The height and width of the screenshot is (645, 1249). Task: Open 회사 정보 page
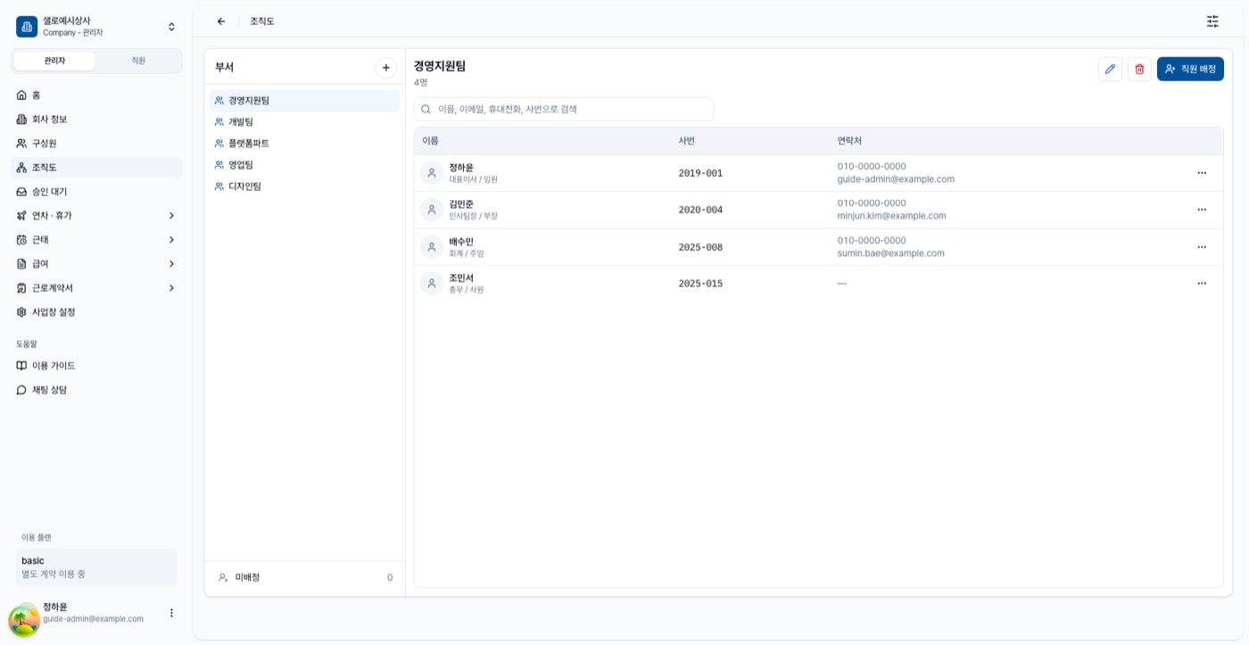pyautogui.click(x=96, y=120)
